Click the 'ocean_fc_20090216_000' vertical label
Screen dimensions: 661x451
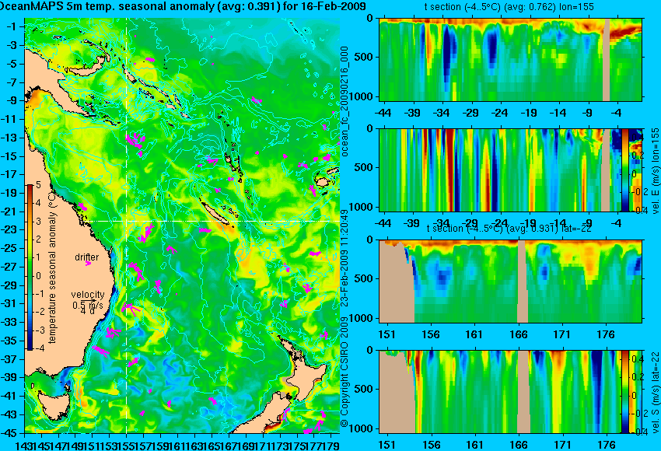344,102
